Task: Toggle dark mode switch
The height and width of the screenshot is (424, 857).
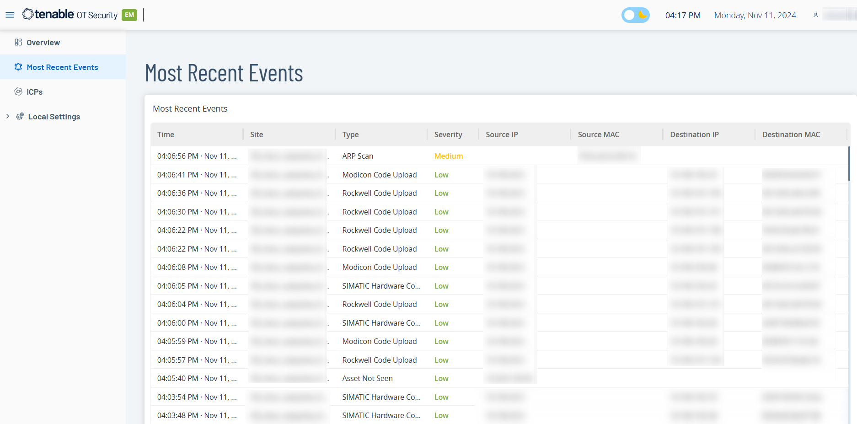Action: (635, 15)
